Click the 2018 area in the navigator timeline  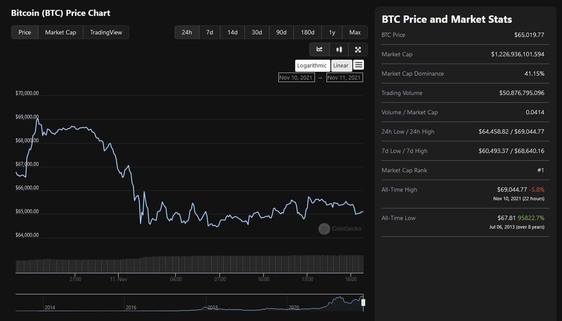point(213,307)
